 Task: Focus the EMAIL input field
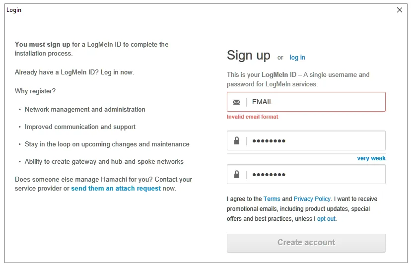pyautogui.click(x=316, y=102)
